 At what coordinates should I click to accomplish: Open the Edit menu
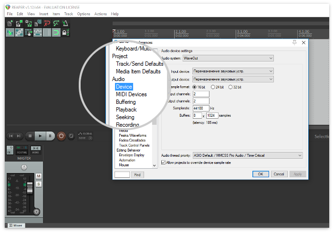coord(20,14)
